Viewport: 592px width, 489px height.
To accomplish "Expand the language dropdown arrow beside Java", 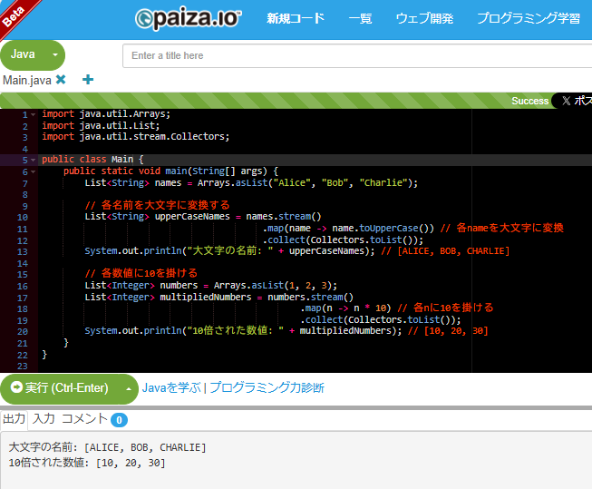I will [54, 55].
